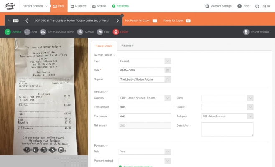Click the Flag icon

[100, 32]
